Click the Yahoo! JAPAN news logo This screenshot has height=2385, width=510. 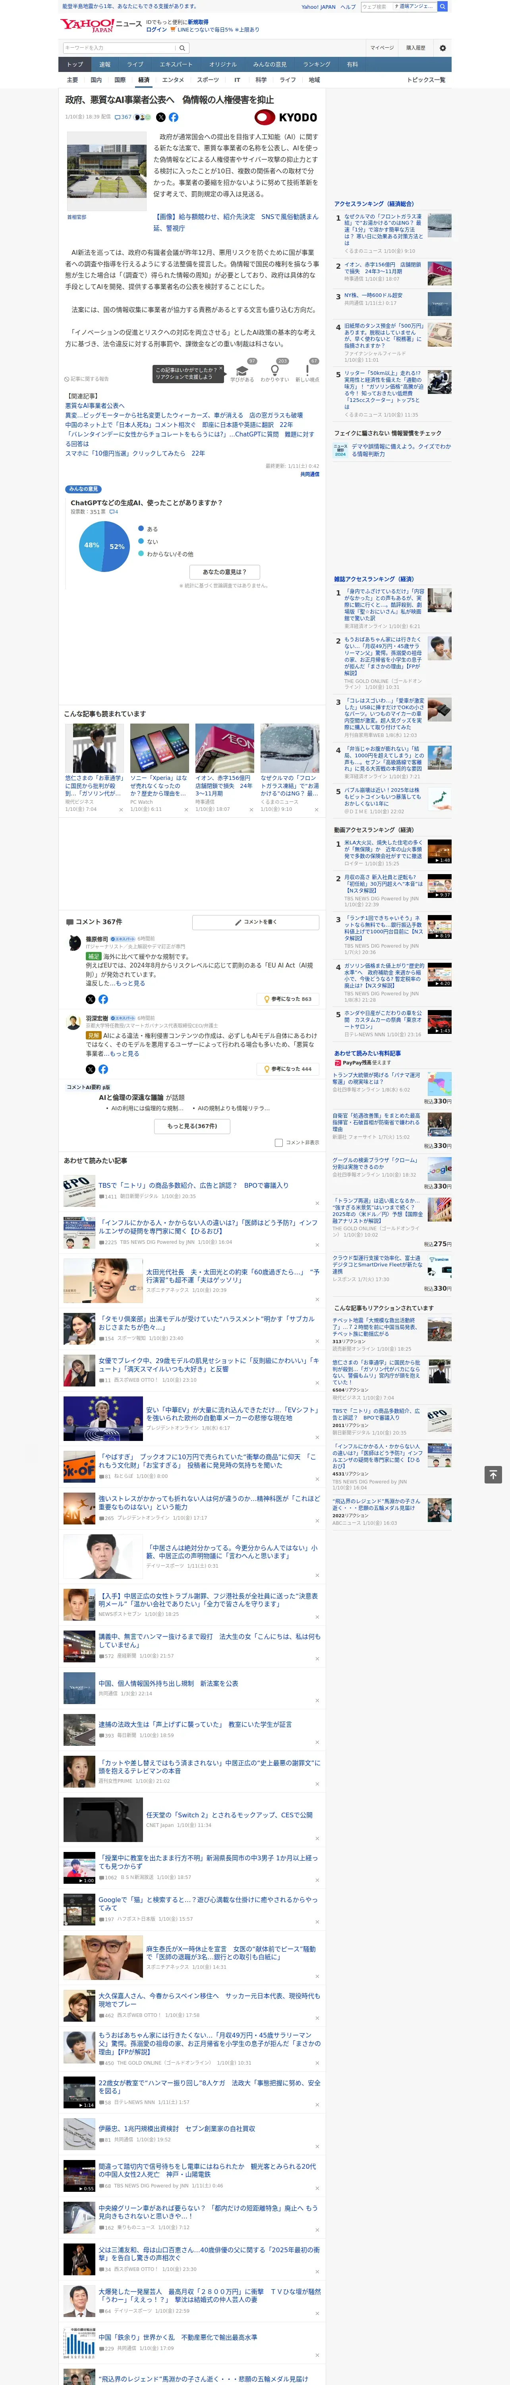pyautogui.click(x=101, y=25)
